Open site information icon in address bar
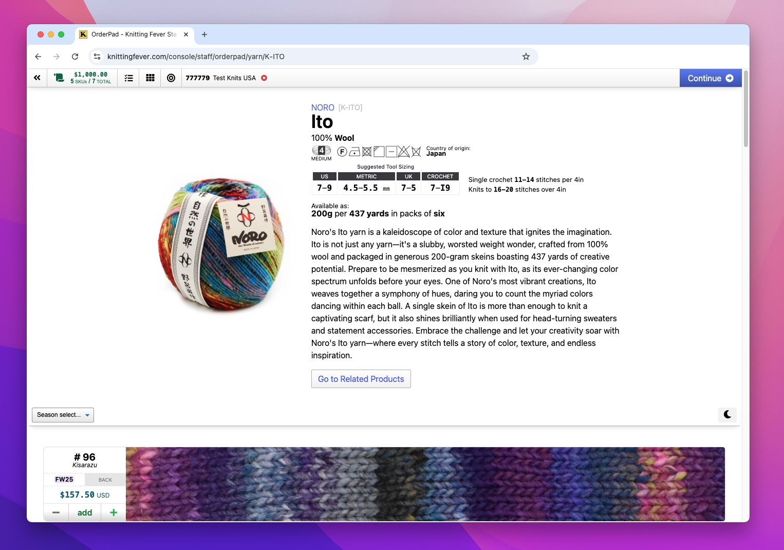Viewport: 784px width, 550px height. click(97, 57)
